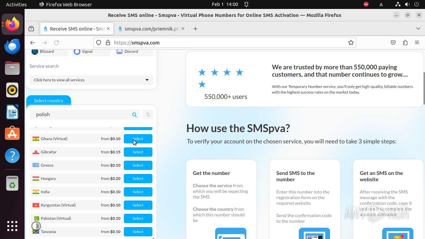
Task: Open the Trash dock icon
Action: coord(12,183)
